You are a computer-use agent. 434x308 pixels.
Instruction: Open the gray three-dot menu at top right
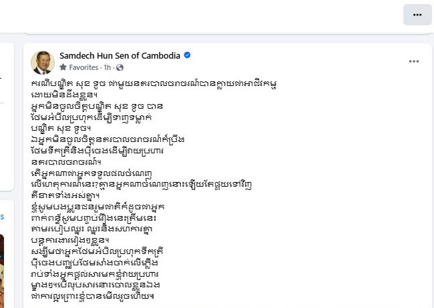[x=417, y=15]
